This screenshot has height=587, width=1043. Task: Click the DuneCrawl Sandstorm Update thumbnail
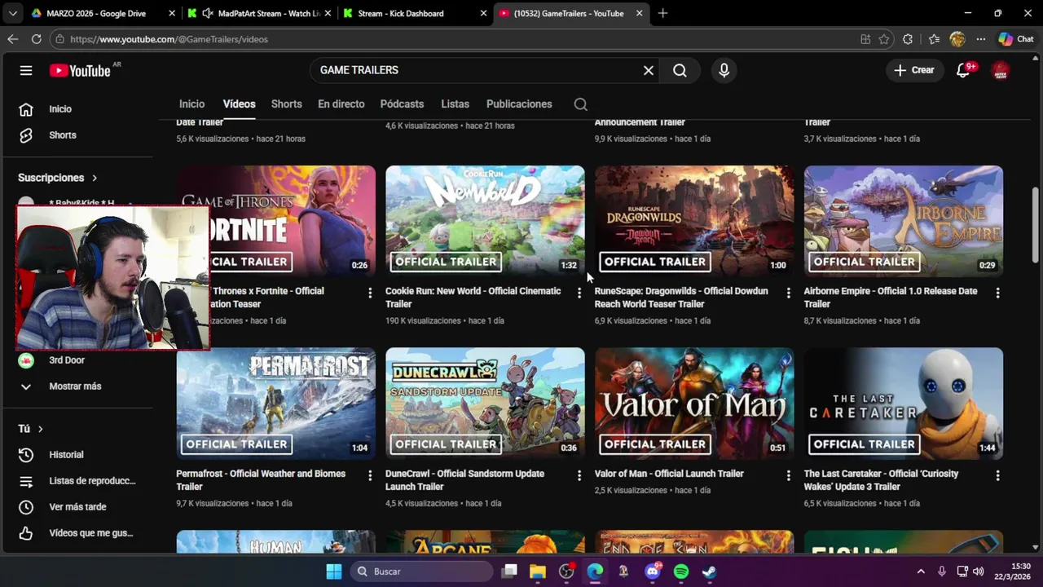[485, 404]
